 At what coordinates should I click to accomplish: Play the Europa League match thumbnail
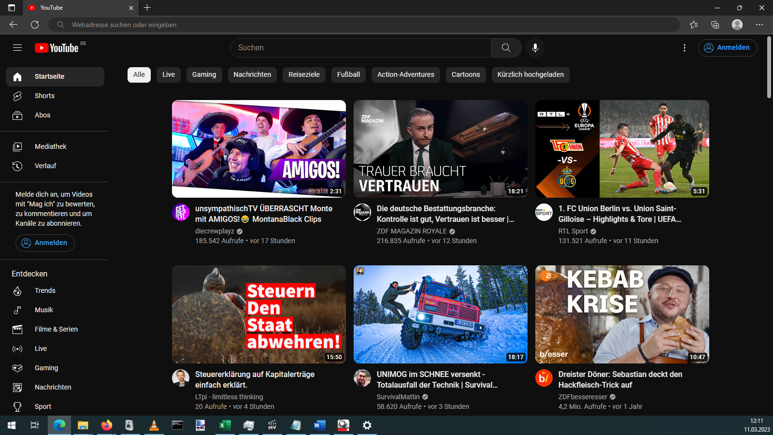pos(622,149)
